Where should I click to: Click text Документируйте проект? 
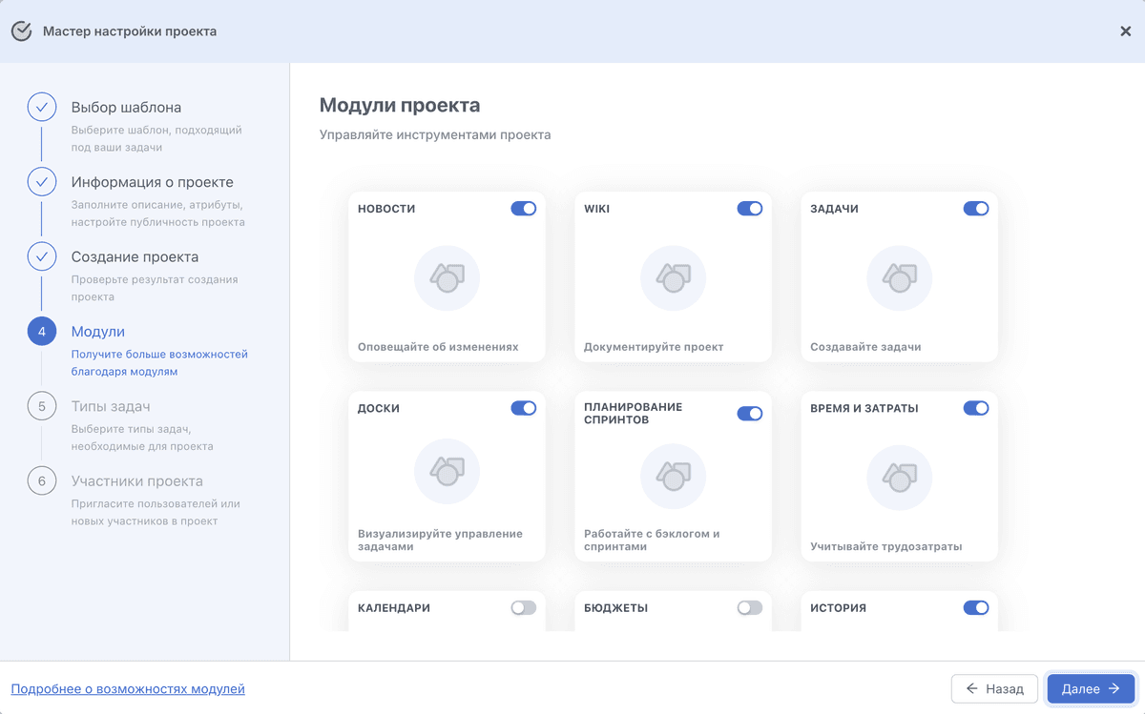click(x=654, y=347)
